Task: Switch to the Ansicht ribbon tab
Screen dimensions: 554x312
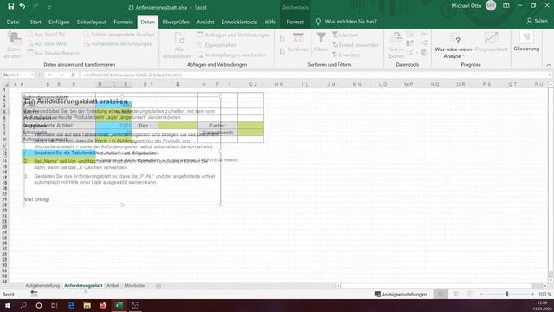Action: click(205, 22)
